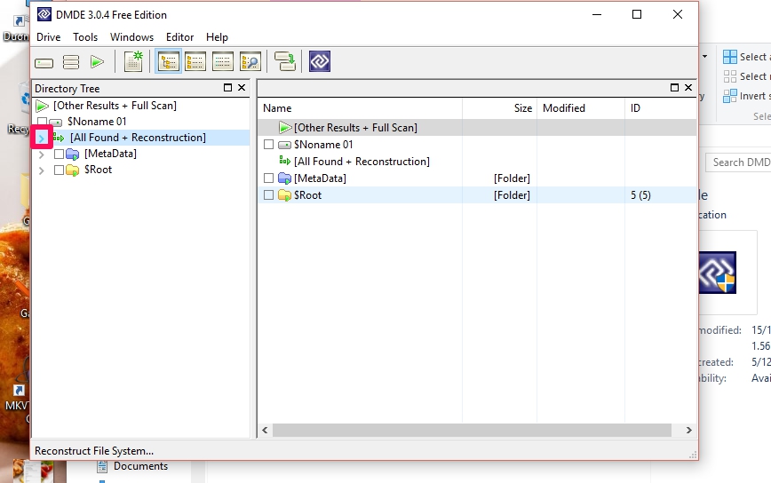The height and width of the screenshot is (483, 771).
Task: Click the green All Found icon in tree
Action: [x=59, y=138]
